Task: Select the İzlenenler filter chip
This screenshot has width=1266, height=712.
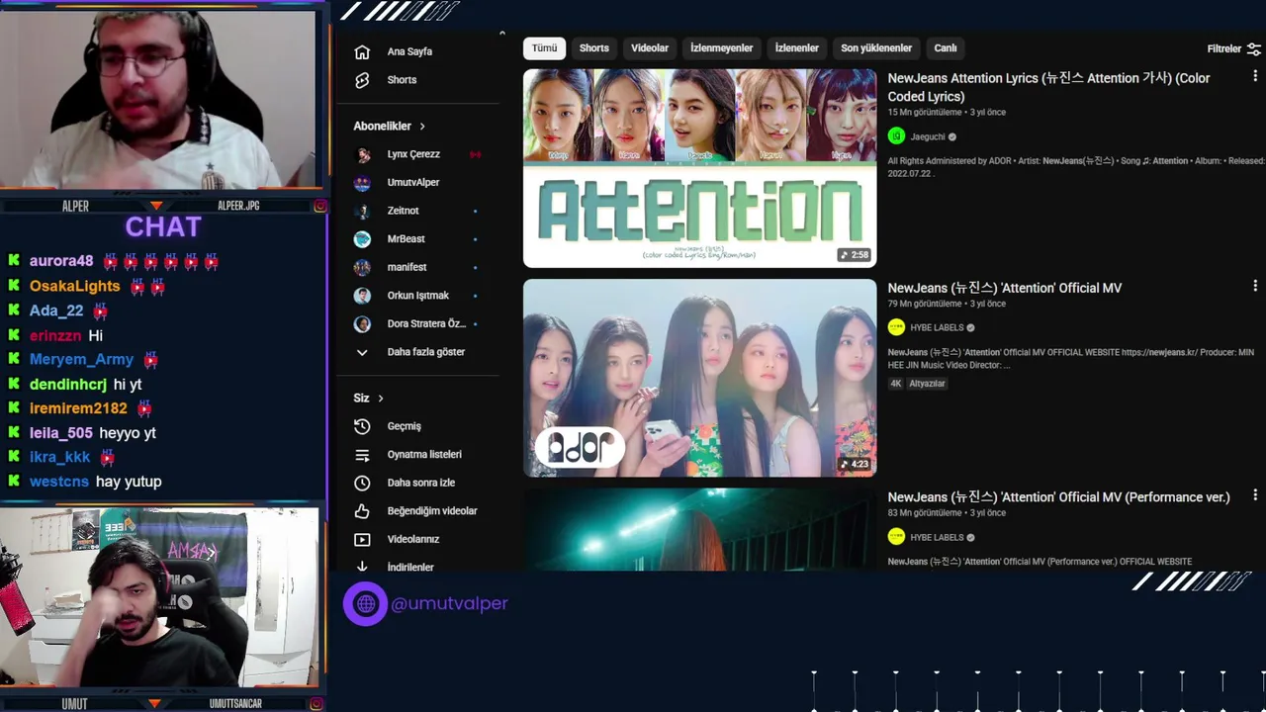Action: pos(796,48)
